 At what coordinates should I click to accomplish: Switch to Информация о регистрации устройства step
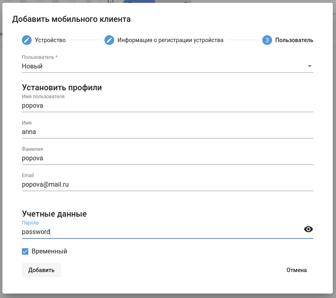pos(170,40)
